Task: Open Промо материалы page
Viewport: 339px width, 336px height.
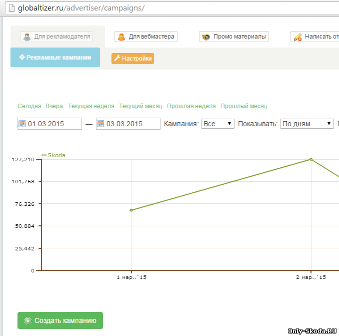Action: tap(234, 37)
